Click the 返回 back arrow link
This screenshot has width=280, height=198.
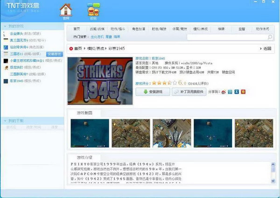(266, 48)
